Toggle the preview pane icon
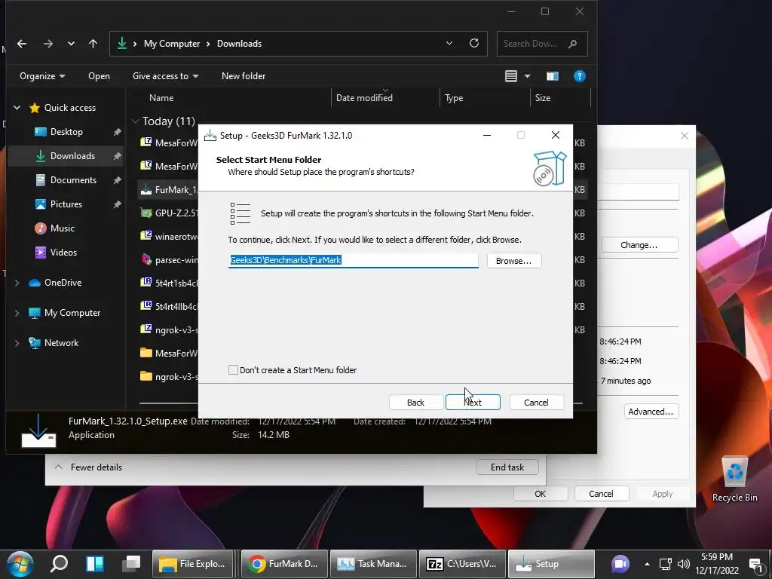 click(553, 76)
